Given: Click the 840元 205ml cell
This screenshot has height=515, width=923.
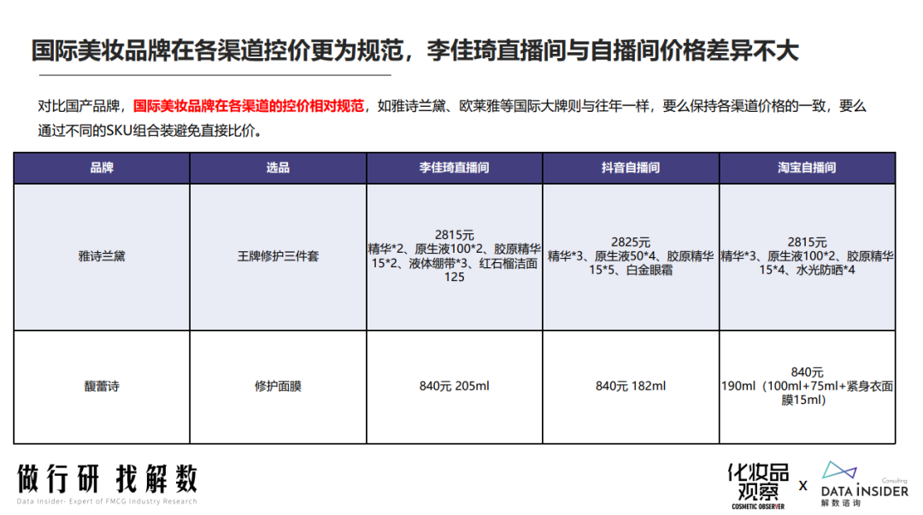Looking at the screenshot, I should (x=455, y=387).
